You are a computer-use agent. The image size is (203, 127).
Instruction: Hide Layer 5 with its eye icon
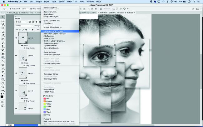(16, 55)
